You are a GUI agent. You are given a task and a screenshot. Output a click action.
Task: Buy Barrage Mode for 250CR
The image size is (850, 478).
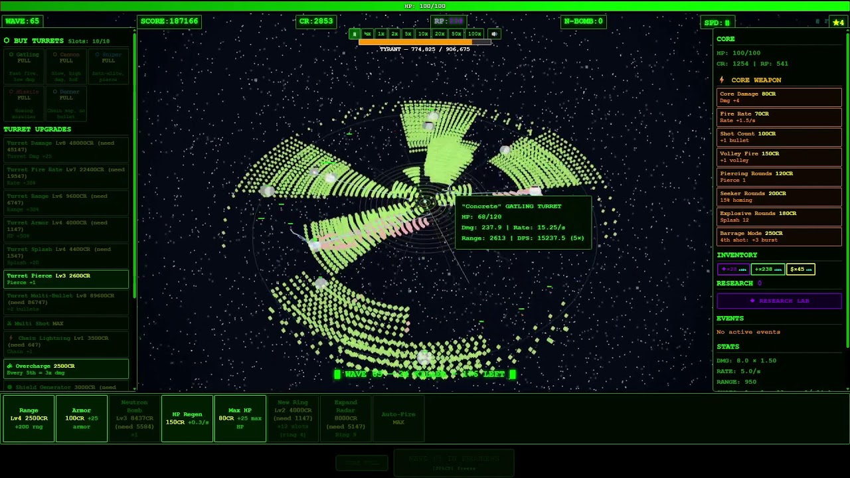779,236
